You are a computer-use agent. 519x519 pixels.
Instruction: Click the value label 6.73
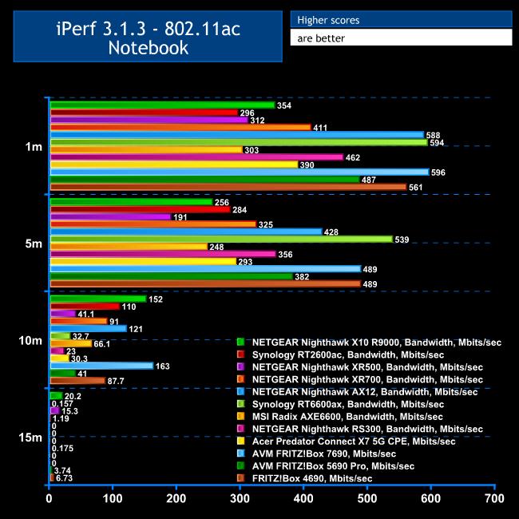pyautogui.click(x=64, y=478)
